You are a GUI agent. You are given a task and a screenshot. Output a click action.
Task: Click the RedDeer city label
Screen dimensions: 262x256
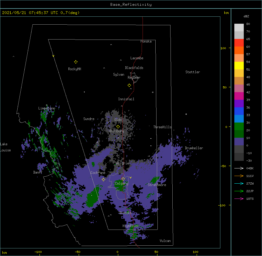[x=134, y=78]
